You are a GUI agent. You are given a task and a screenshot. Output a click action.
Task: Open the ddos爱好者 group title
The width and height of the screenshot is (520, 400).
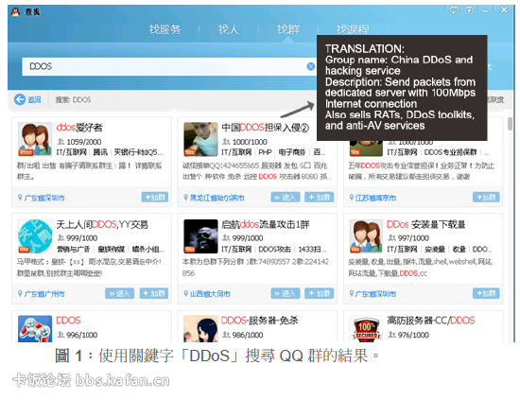point(79,127)
